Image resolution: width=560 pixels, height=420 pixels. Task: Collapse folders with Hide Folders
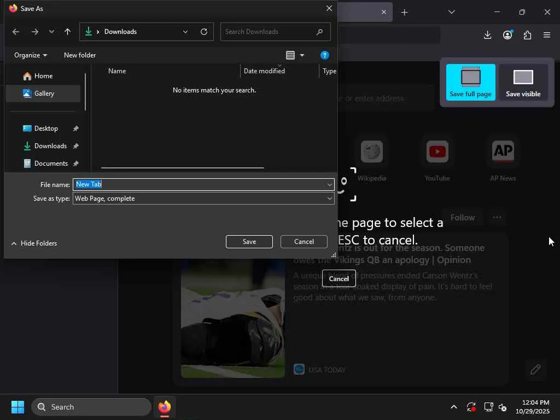[x=34, y=243]
